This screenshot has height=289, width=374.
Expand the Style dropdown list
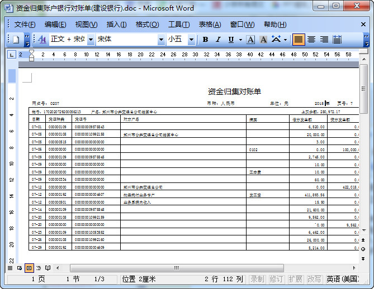point(91,40)
